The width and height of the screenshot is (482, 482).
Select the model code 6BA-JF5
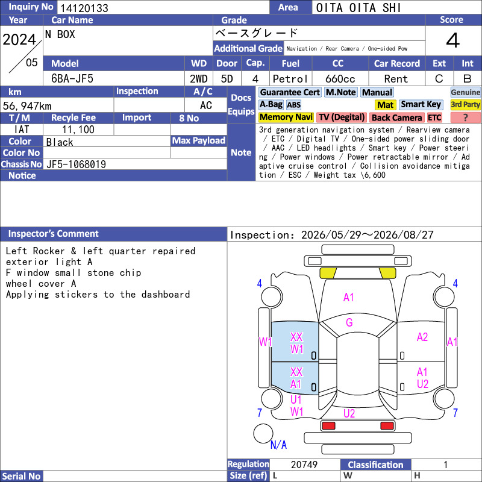coord(72,79)
